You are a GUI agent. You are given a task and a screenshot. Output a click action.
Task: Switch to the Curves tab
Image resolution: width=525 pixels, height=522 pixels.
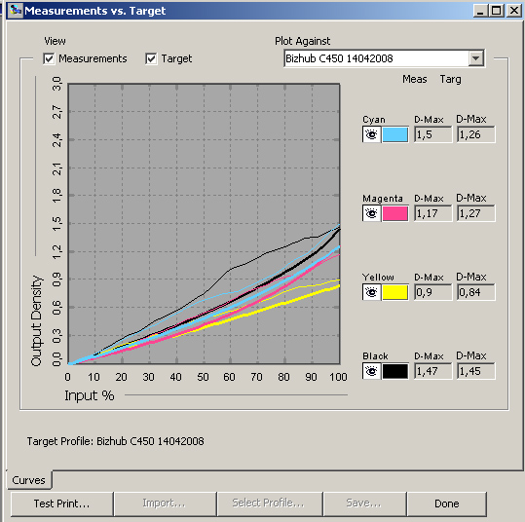(x=29, y=480)
